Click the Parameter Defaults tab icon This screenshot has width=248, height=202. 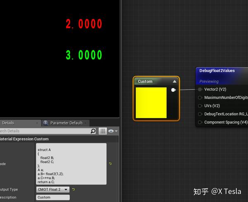(46, 123)
